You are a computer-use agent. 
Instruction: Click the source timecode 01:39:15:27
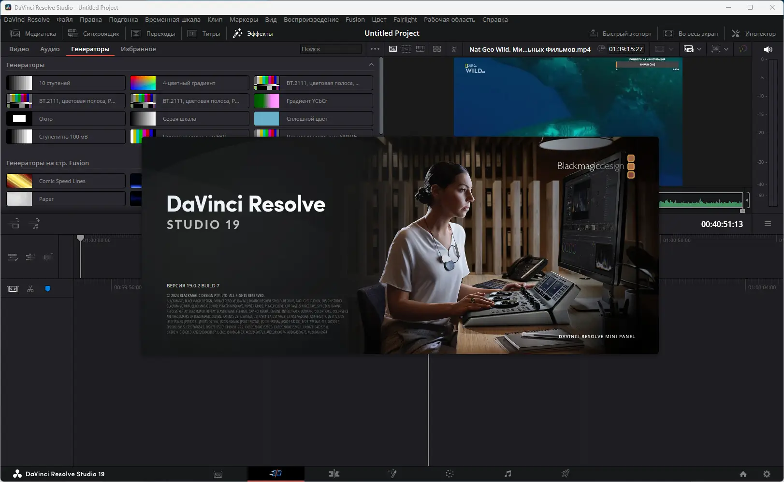(625, 49)
